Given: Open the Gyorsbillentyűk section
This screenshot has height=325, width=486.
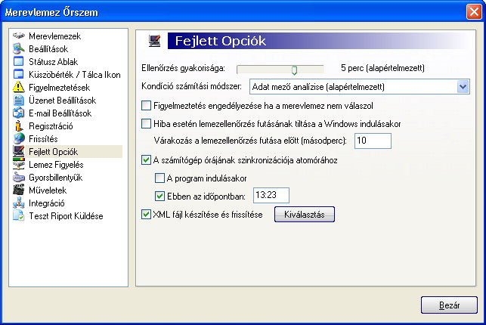Looking at the screenshot, I should coord(55,178).
